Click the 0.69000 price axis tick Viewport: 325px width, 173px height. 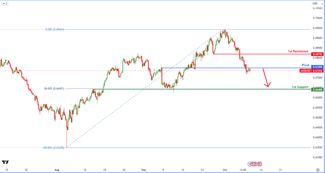click(x=317, y=38)
